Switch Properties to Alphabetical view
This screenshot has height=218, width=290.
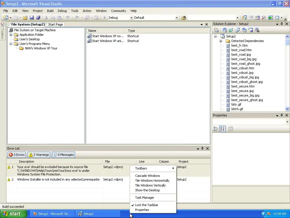[222, 129]
